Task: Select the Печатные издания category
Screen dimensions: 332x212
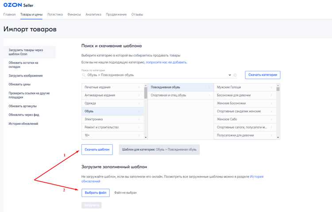Action: tap(112, 87)
